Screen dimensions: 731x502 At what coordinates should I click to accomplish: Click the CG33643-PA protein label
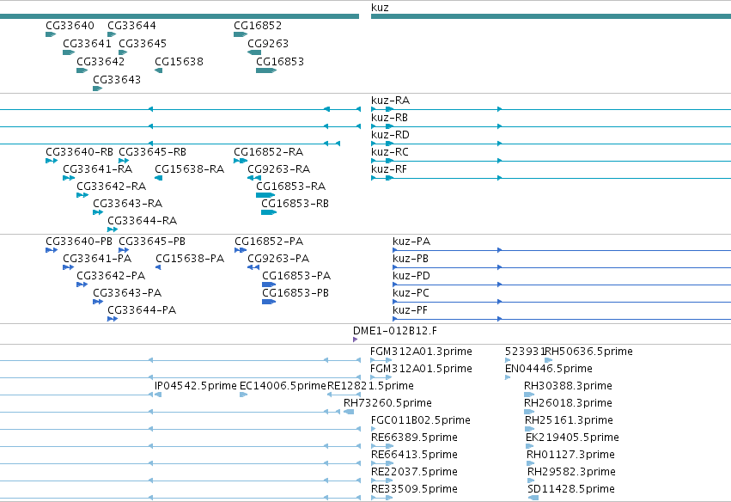pos(127,293)
